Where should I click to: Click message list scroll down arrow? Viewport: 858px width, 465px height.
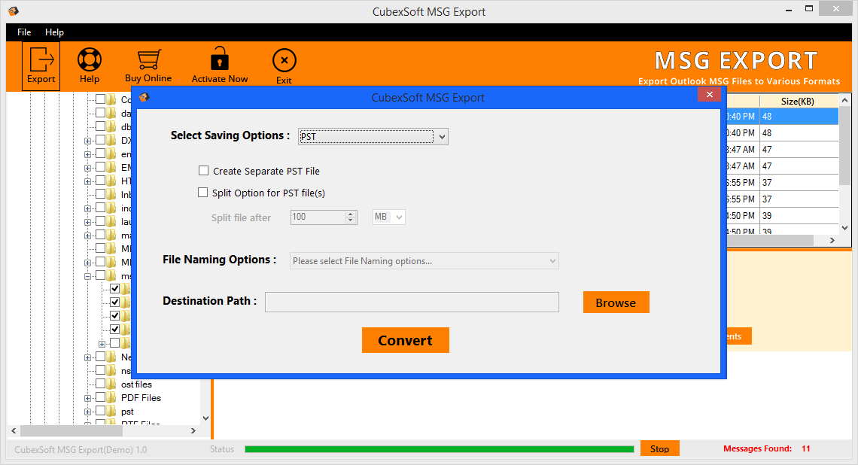pyautogui.click(x=845, y=228)
